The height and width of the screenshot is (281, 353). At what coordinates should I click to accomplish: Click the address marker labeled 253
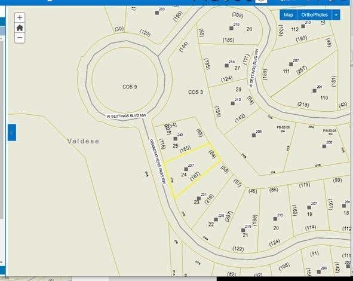click(157, 13)
